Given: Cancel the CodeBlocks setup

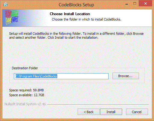Looking at the screenshot, I should 137,112.
